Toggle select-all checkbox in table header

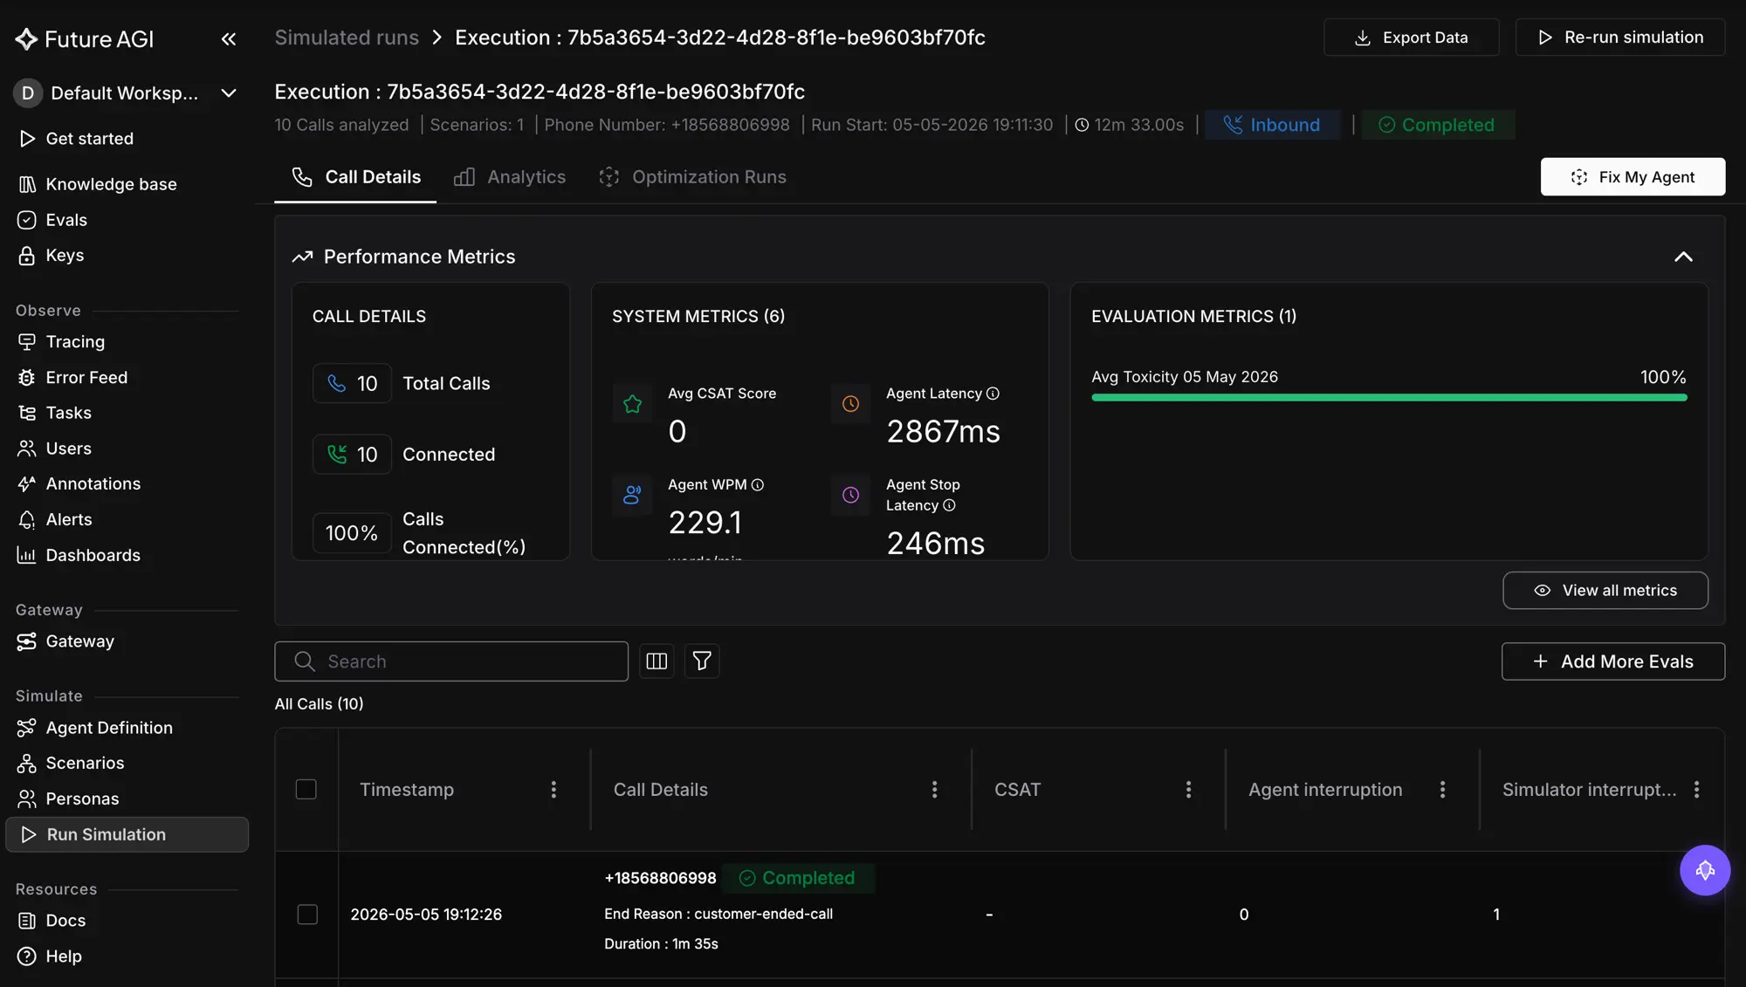coord(306,790)
